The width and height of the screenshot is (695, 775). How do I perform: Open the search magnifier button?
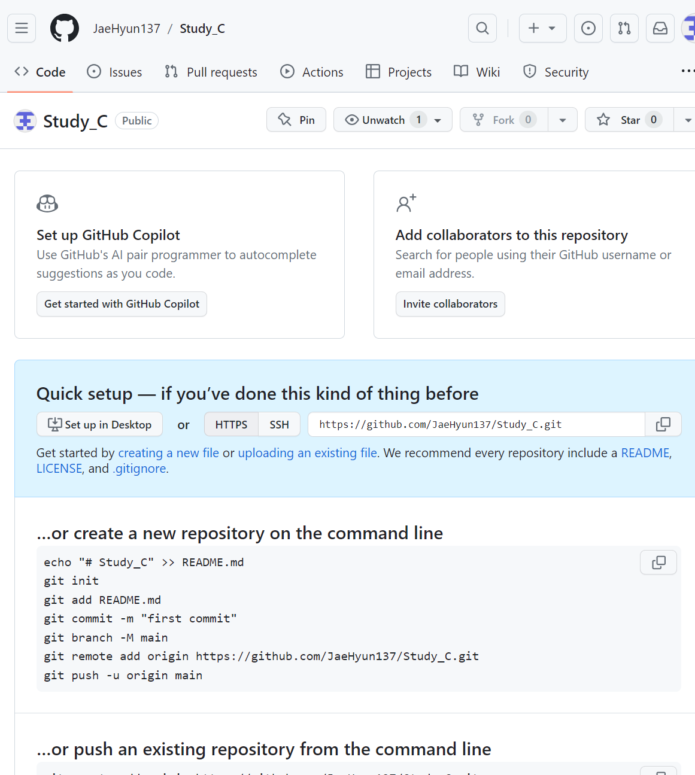tap(482, 28)
